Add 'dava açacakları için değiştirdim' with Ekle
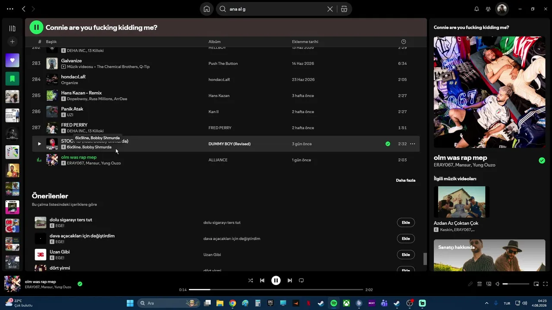The height and width of the screenshot is (310, 552). click(406, 239)
